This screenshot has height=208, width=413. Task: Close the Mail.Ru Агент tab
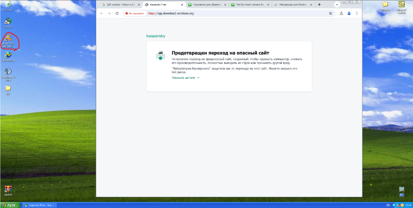pos(268,5)
